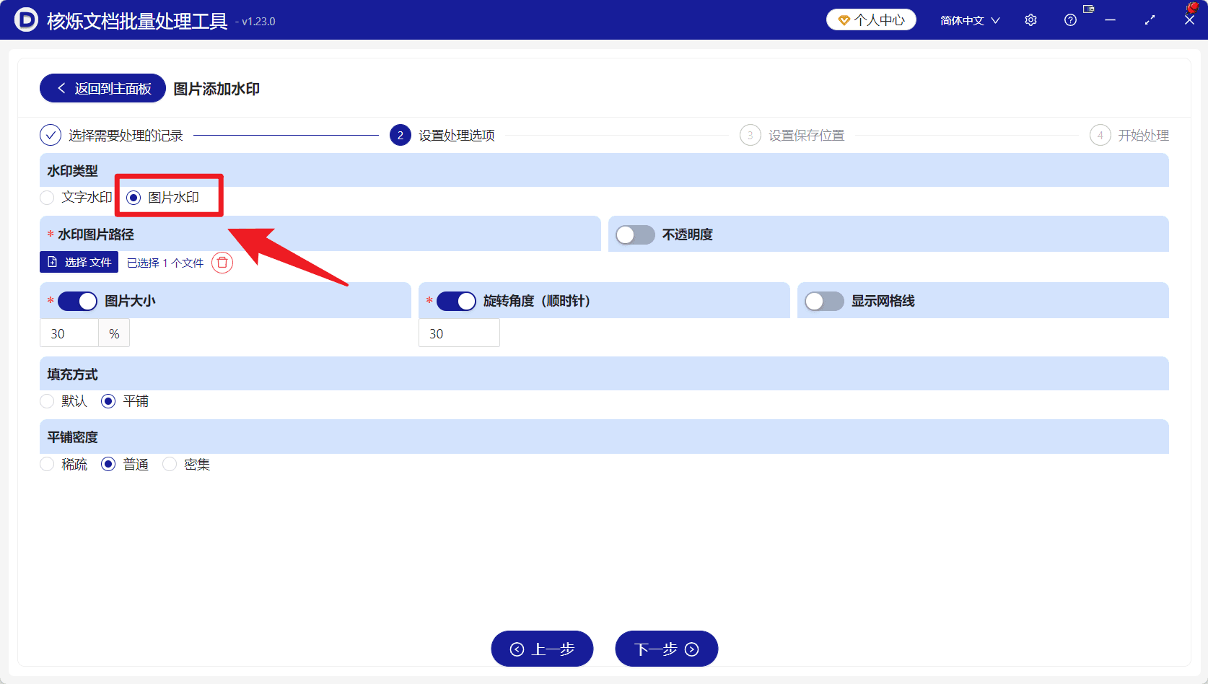This screenshot has height=684, width=1208.
Task: Click step 1 checkmark circle icon
Action: click(51, 135)
